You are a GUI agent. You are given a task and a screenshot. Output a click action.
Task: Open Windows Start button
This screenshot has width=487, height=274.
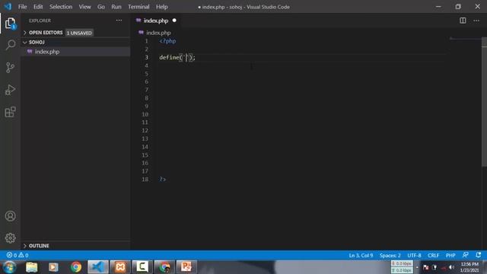[9, 267]
